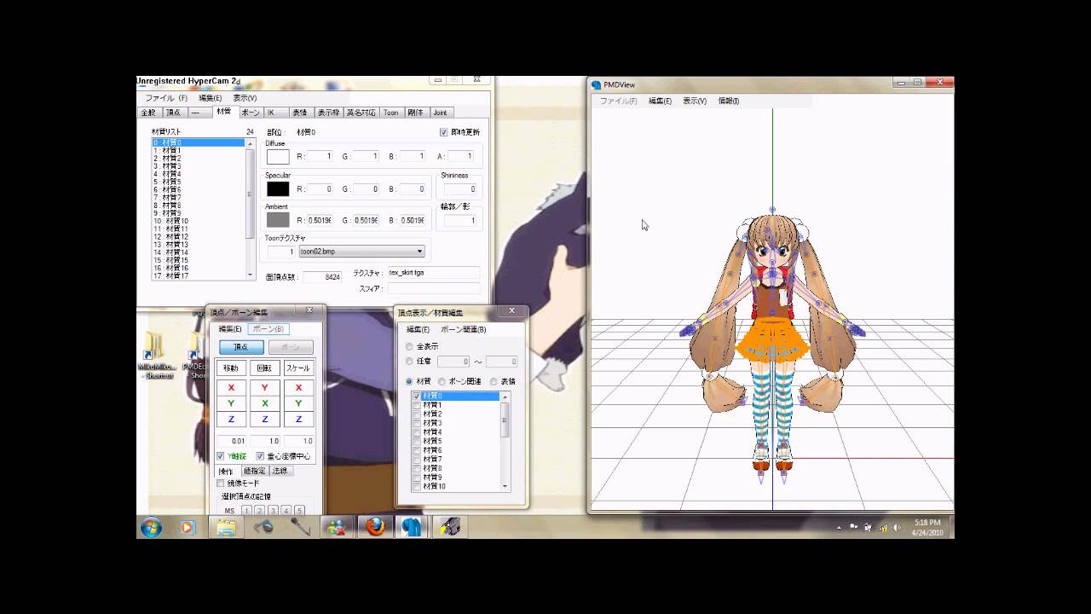The width and height of the screenshot is (1091, 614).
Task: Click the clock in the taskbar
Action: [x=926, y=528]
